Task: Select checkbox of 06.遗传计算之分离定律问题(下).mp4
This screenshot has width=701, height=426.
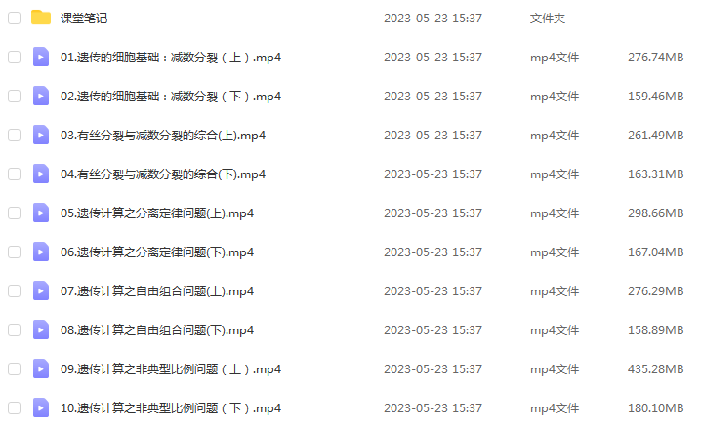Action: 15,252
